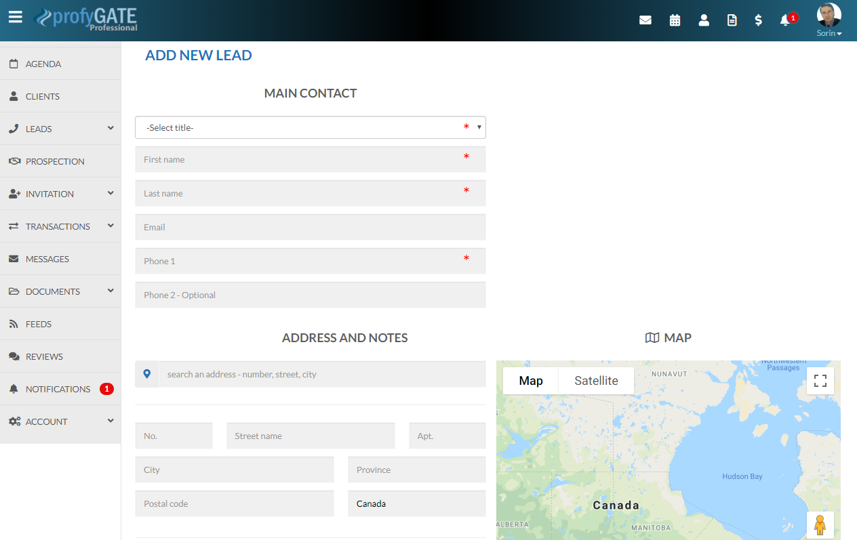Switch map to Map view
The height and width of the screenshot is (540, 857).
coord(530,381)
